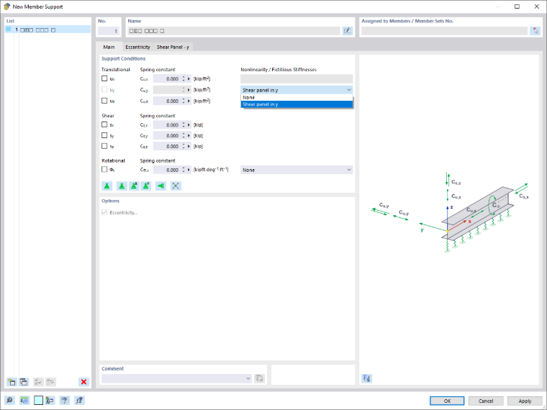Image resolution: width=547 pixels, height=410 pixels.
Task: Open the arrow menu next to the Cu,y value
Action: 189,90
